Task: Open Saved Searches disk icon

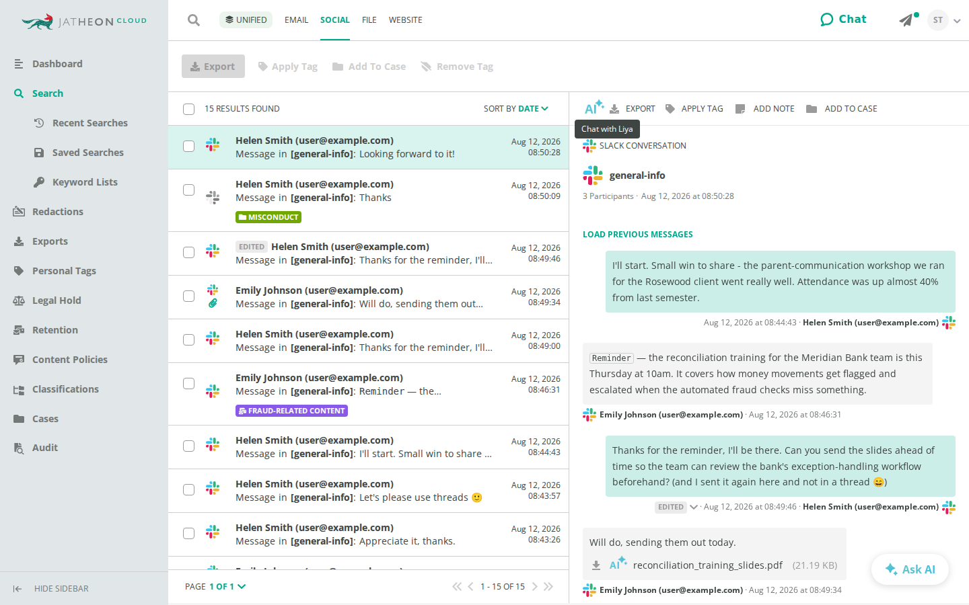Action: tap(39, 153)
